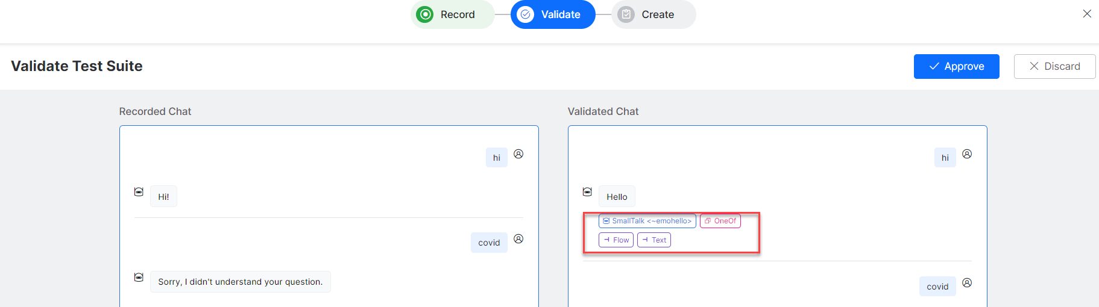Close the Validate Test Suite window
Screen dimensions: 1099x307
click(1086, 14)
